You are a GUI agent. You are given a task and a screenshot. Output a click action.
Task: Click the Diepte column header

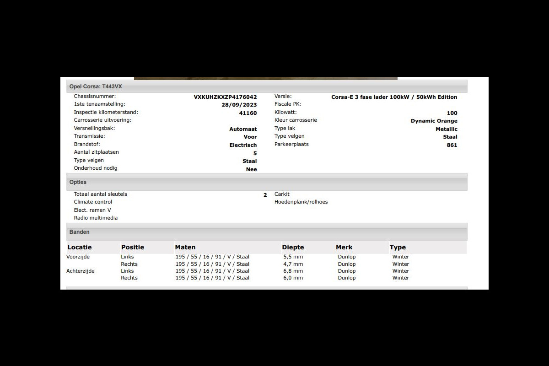[x=293, y=247]
